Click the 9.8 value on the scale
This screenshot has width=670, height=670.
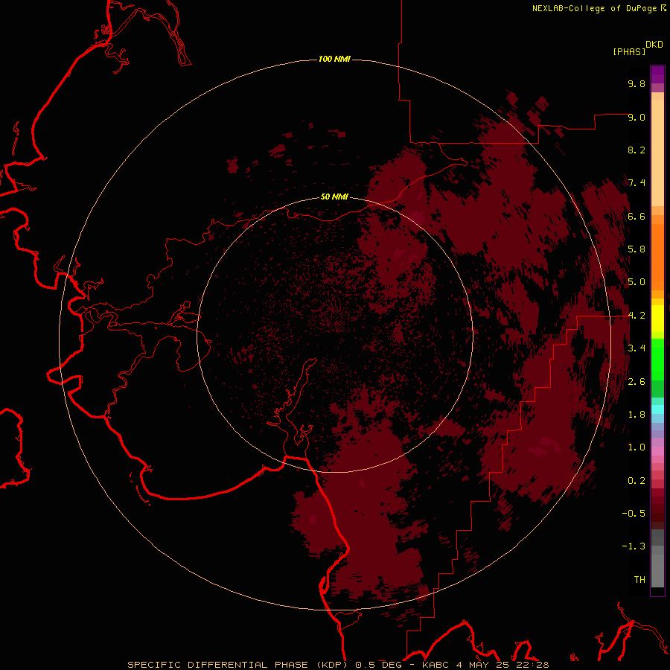636,83
